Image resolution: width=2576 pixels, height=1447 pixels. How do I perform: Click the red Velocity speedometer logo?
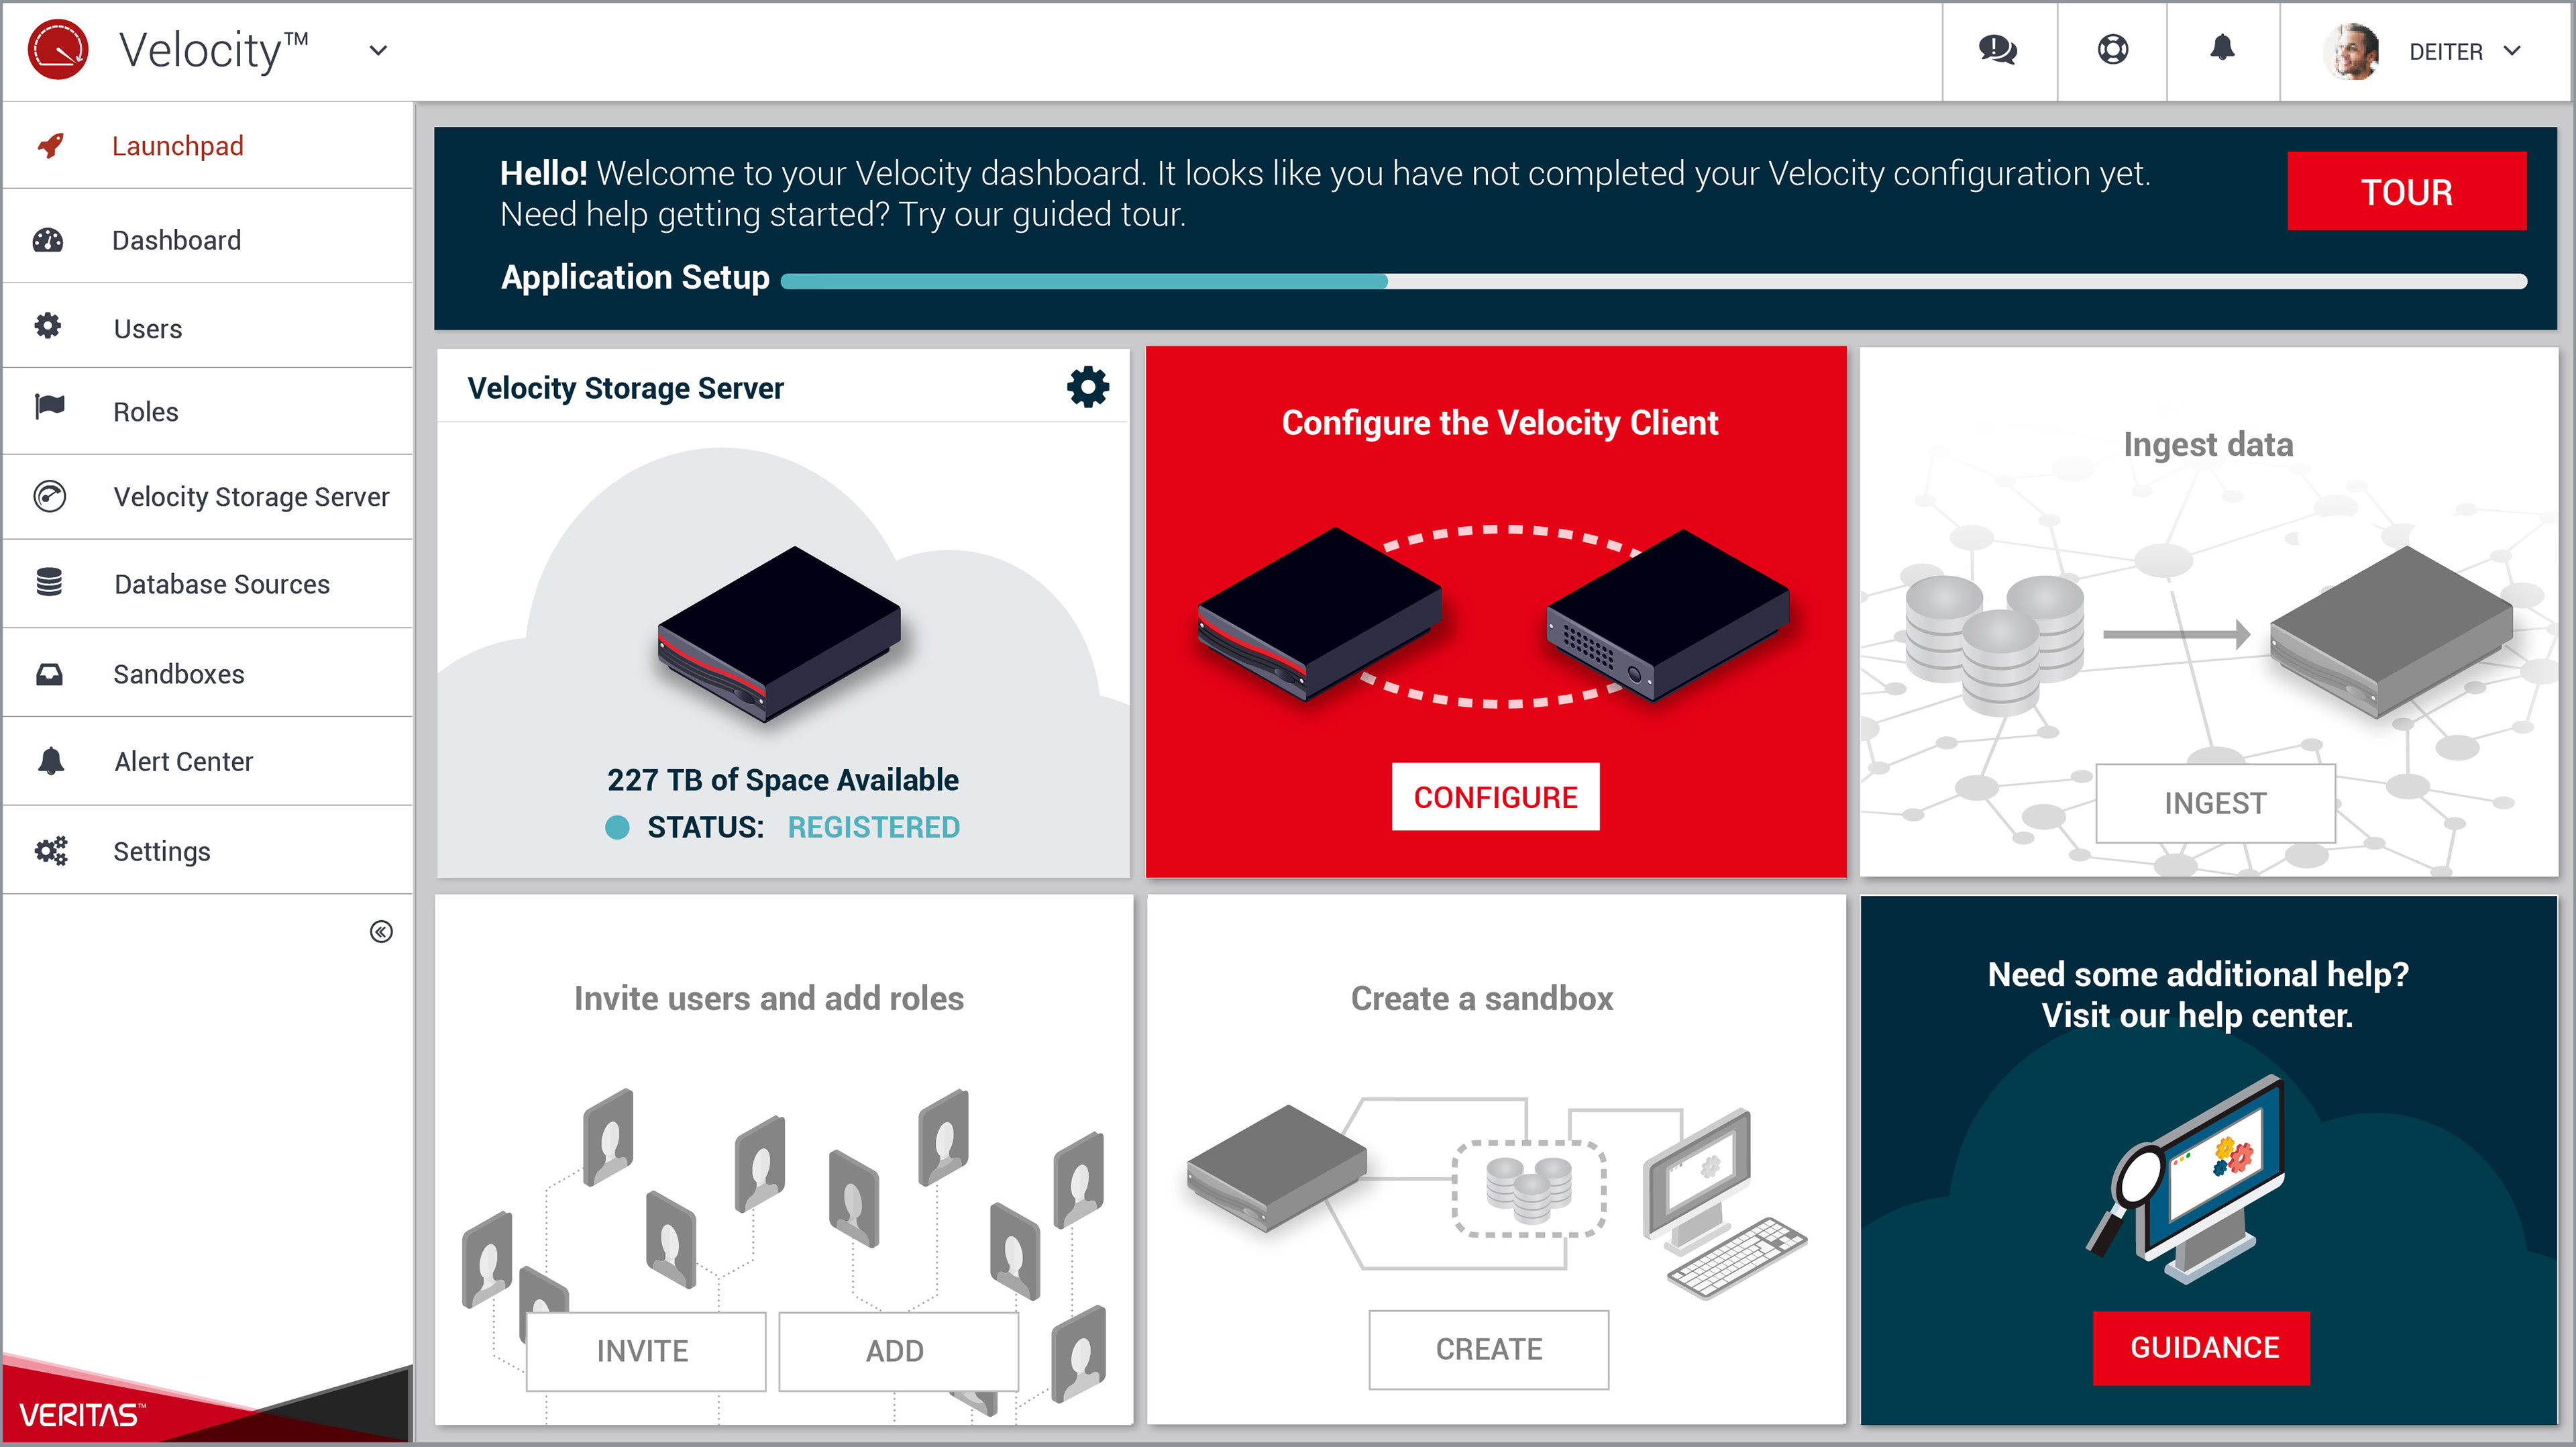(58, 50)
